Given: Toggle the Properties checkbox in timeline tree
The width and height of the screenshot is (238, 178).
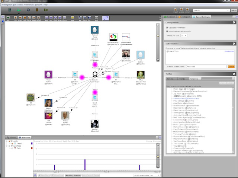Looking at the screenshot, I should pyautogui.click(x=9, y=146).
